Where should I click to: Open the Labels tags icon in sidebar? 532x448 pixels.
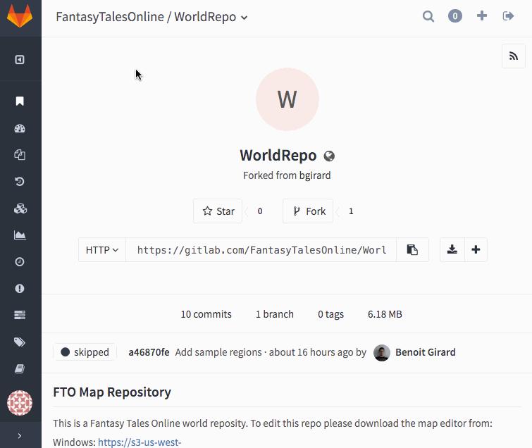pos(20,342)
